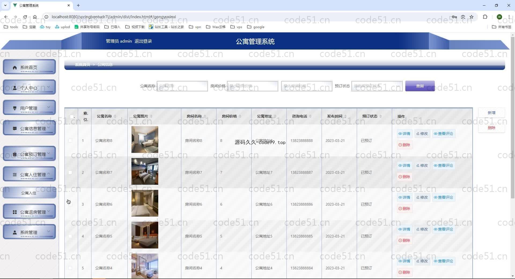Sort by 房间价格 column arrows
This screenshot has width=515, height=279.
240,116
